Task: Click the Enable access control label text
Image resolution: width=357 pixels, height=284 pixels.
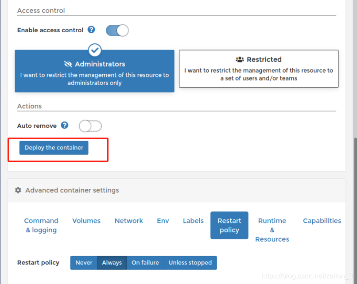Action: point(50,30)
